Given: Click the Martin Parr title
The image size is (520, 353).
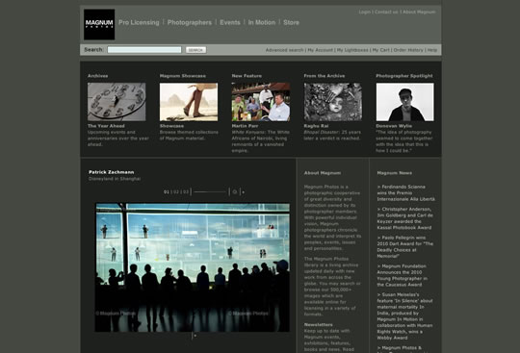Looking at the screenshot, I should tap(245, 126).
